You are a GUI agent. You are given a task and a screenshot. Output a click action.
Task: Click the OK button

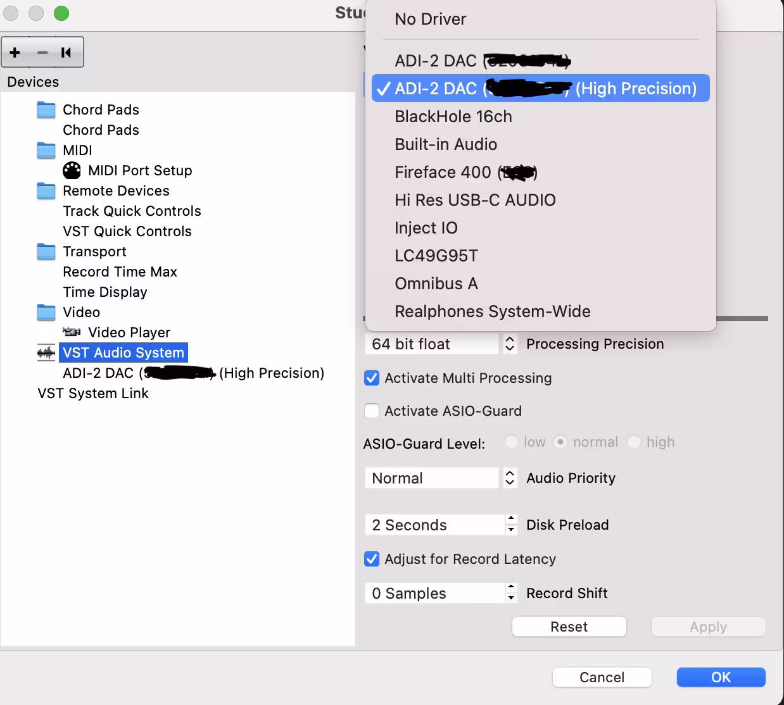coord(721,677)
